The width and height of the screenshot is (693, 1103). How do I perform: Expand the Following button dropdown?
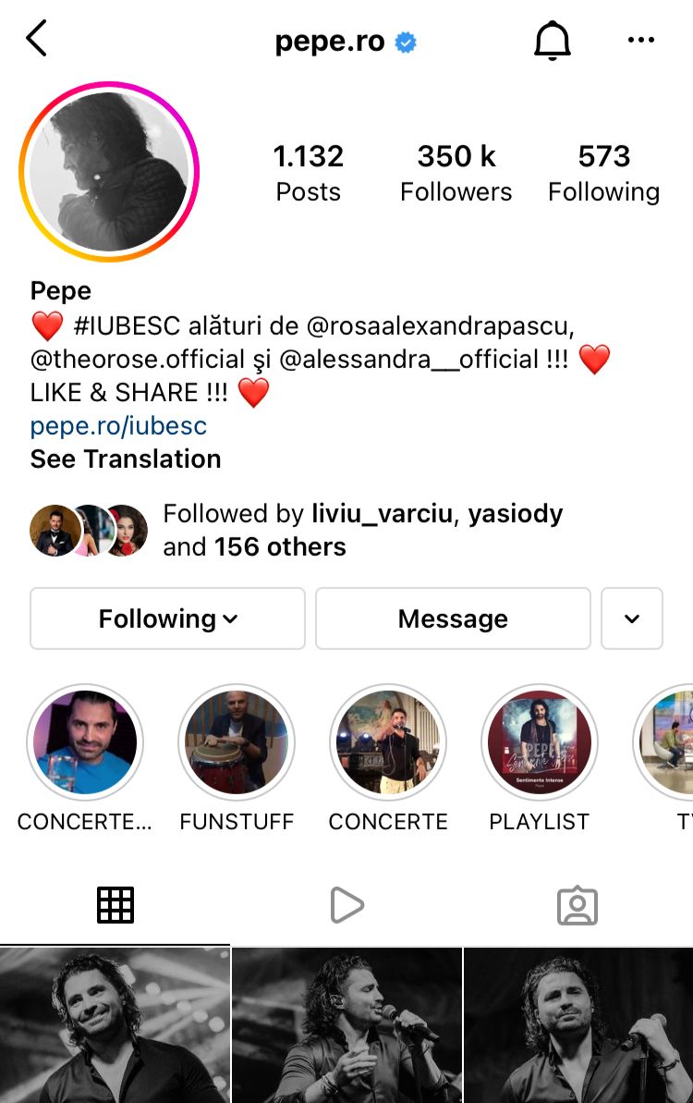(x=167, y=619)
